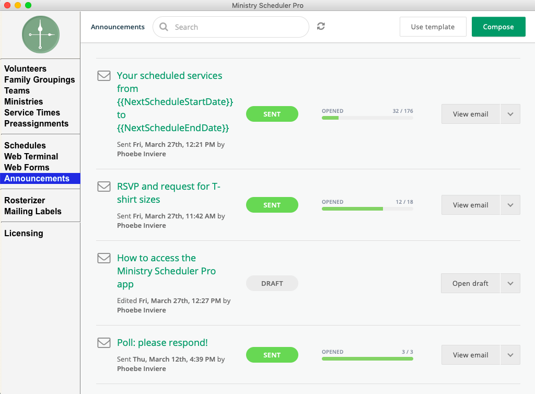The width and height of the screenshot is (535, 394).
Task: Click the envelope icon next to RSVP T-shirt announcement
Action: [104, 187]
